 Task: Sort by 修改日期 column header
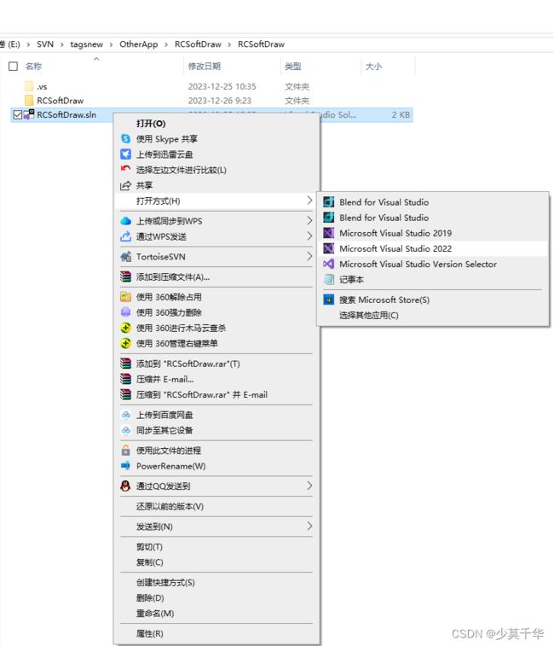coord(205,66)
